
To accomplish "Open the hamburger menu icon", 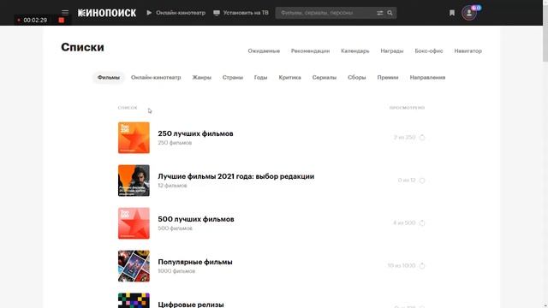I will 65,13.
